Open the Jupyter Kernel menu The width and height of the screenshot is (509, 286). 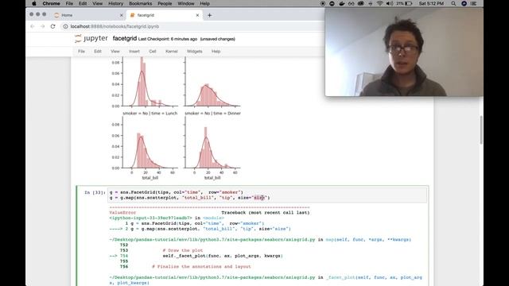[172, 51]
